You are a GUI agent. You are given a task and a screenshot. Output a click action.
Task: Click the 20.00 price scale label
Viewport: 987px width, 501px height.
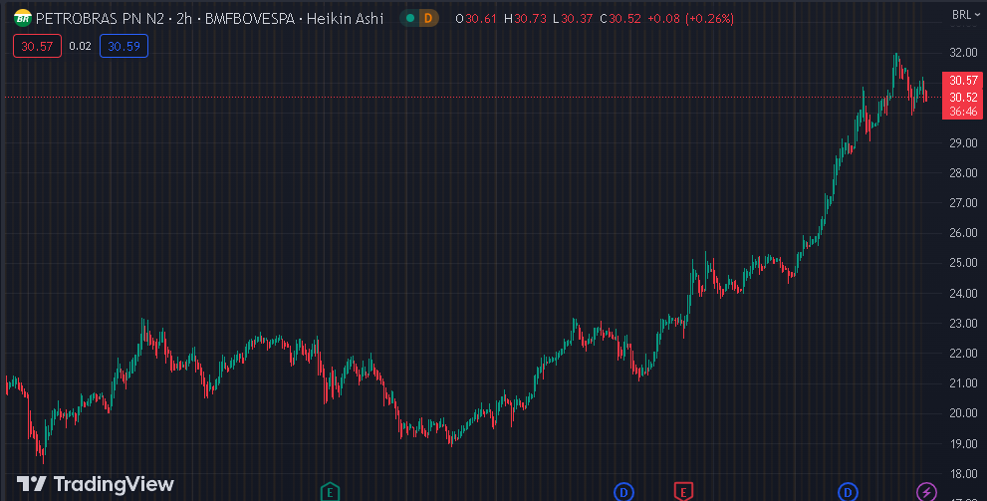[x=963, y=413]
